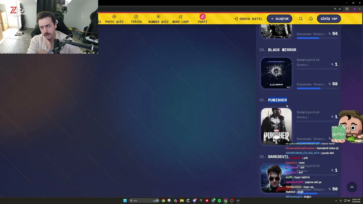Click the '% 54' win rate value
The height and width of the screenshot is (204, 363).
coord(333,34)
